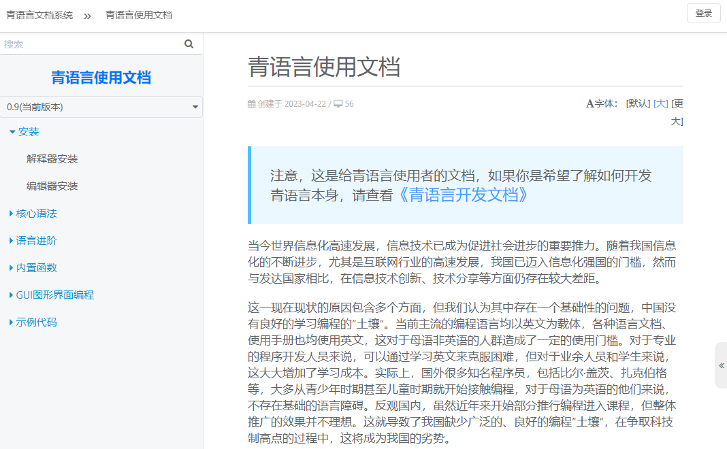Open the 《青语言开发文档》 link
This screenshot has height=449, width=727.
point(463,195)
